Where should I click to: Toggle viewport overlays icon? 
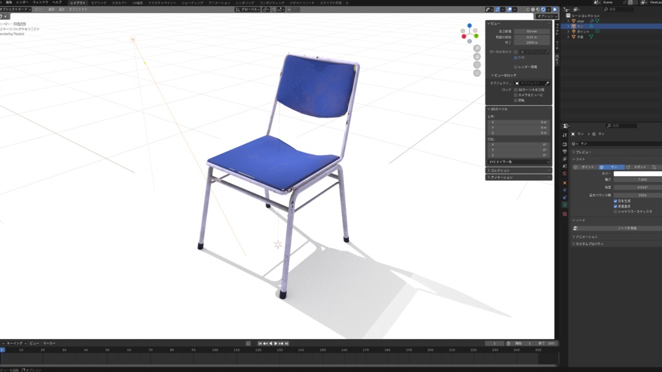click(509, 9)
